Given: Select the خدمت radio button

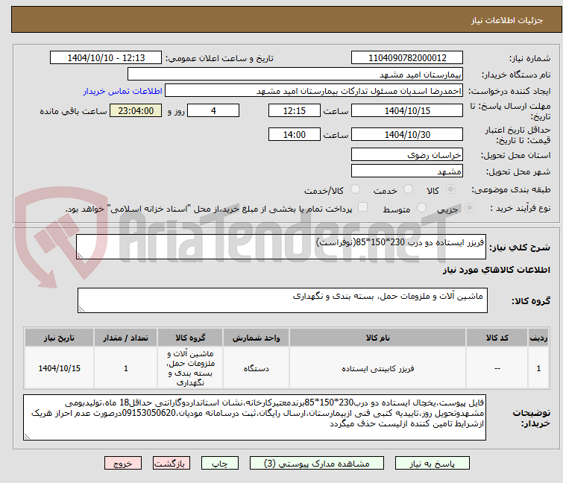Looking at the screenshot, I should [408, 189].
